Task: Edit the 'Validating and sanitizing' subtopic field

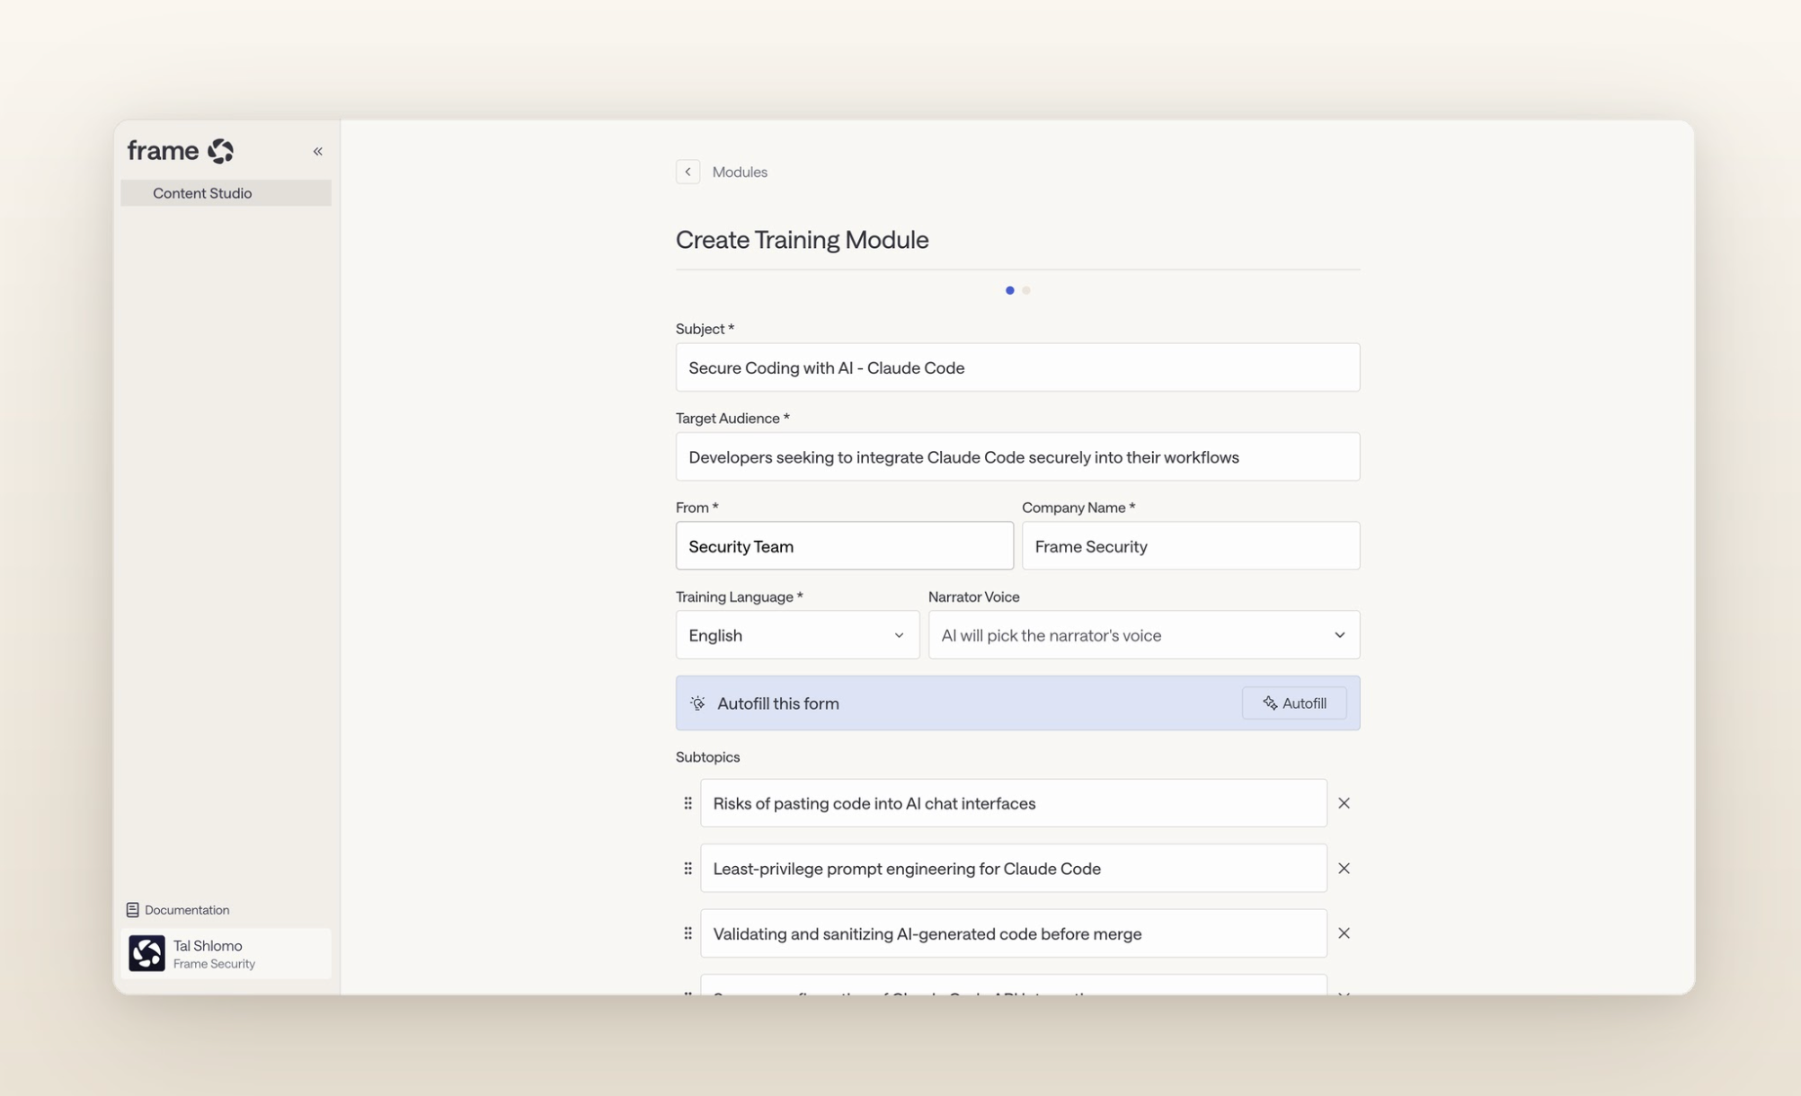Action: click(1013, 933)
